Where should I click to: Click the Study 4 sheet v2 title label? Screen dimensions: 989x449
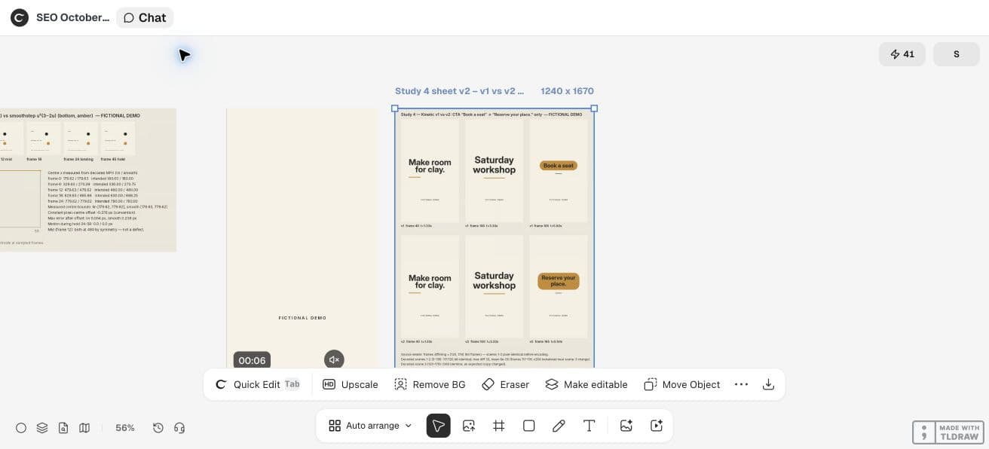[459, 91]
